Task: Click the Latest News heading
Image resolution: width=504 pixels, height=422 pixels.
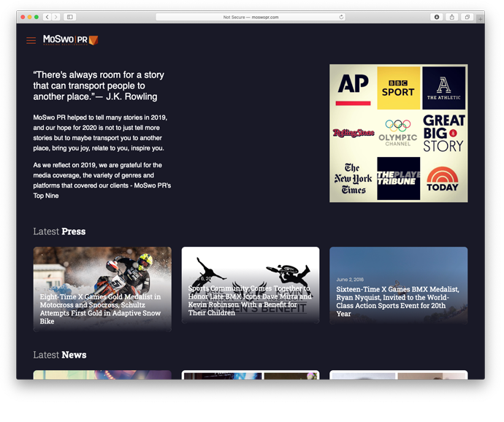Action: [60, 355]
